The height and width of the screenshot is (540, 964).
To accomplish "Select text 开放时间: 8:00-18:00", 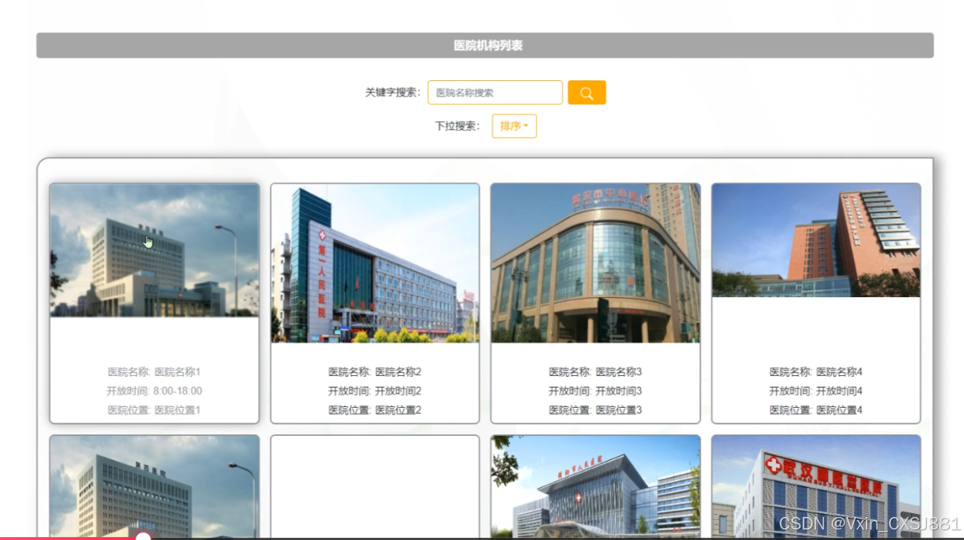I will click(155, 391).
